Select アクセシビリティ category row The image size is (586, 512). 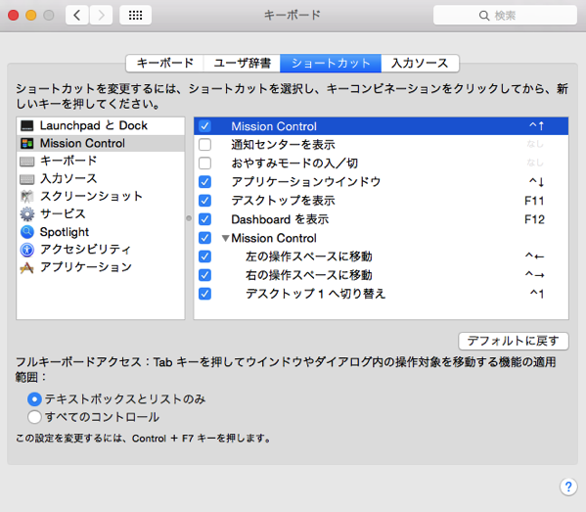pyautogui.click(x=101, y=250)
